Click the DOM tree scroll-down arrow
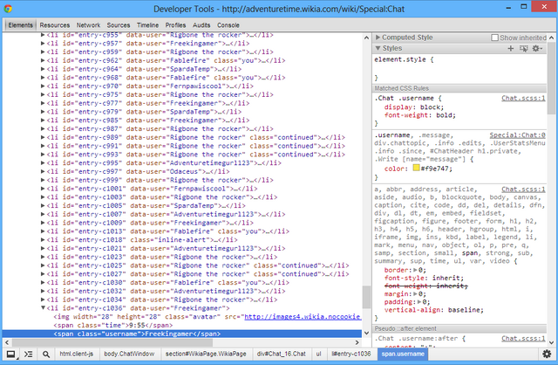 coord(366,334)
